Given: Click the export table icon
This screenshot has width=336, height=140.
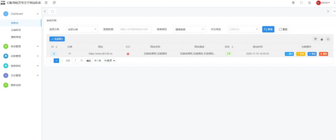Looking at the screenshot, I should click(x=322, y=39).
